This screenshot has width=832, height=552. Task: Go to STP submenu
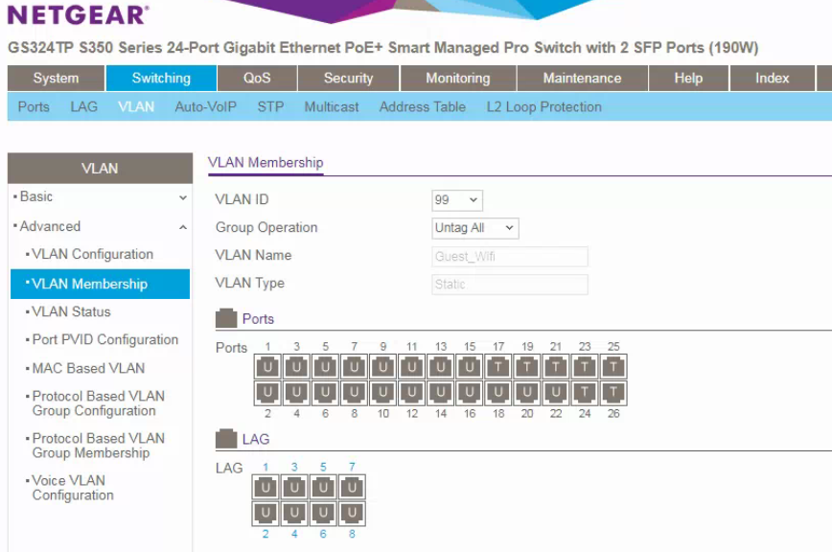pos(270,106)
